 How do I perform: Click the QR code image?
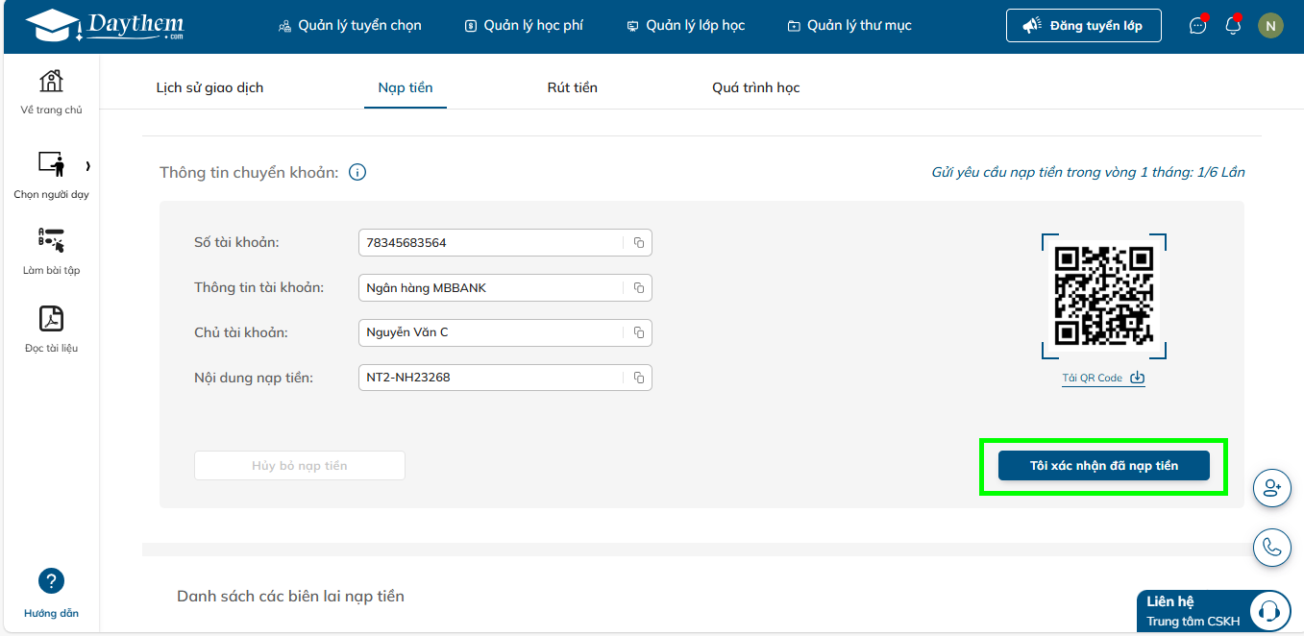[1103, 295]
